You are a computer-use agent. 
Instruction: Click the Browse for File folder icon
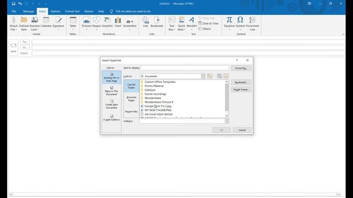point(226,76)
